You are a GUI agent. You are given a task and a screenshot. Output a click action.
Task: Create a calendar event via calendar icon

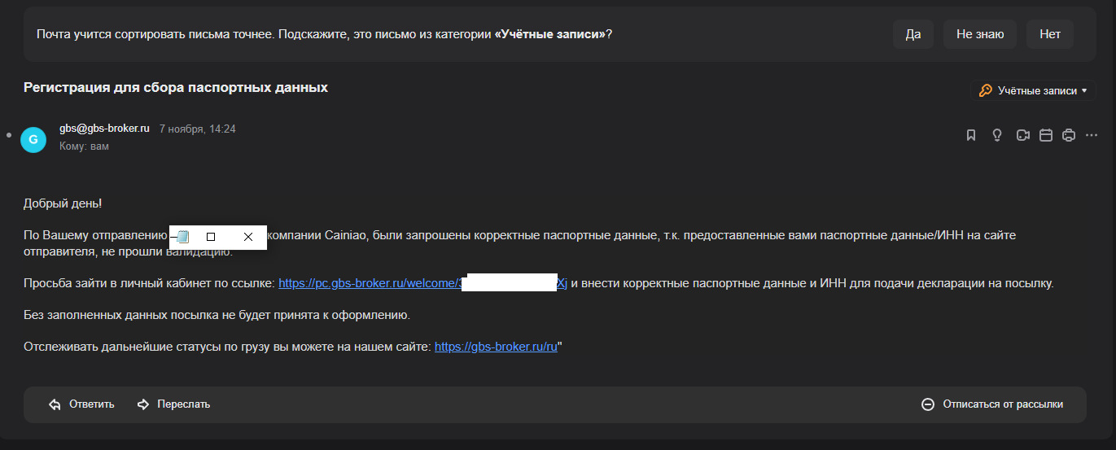(x=1047, y=135)
